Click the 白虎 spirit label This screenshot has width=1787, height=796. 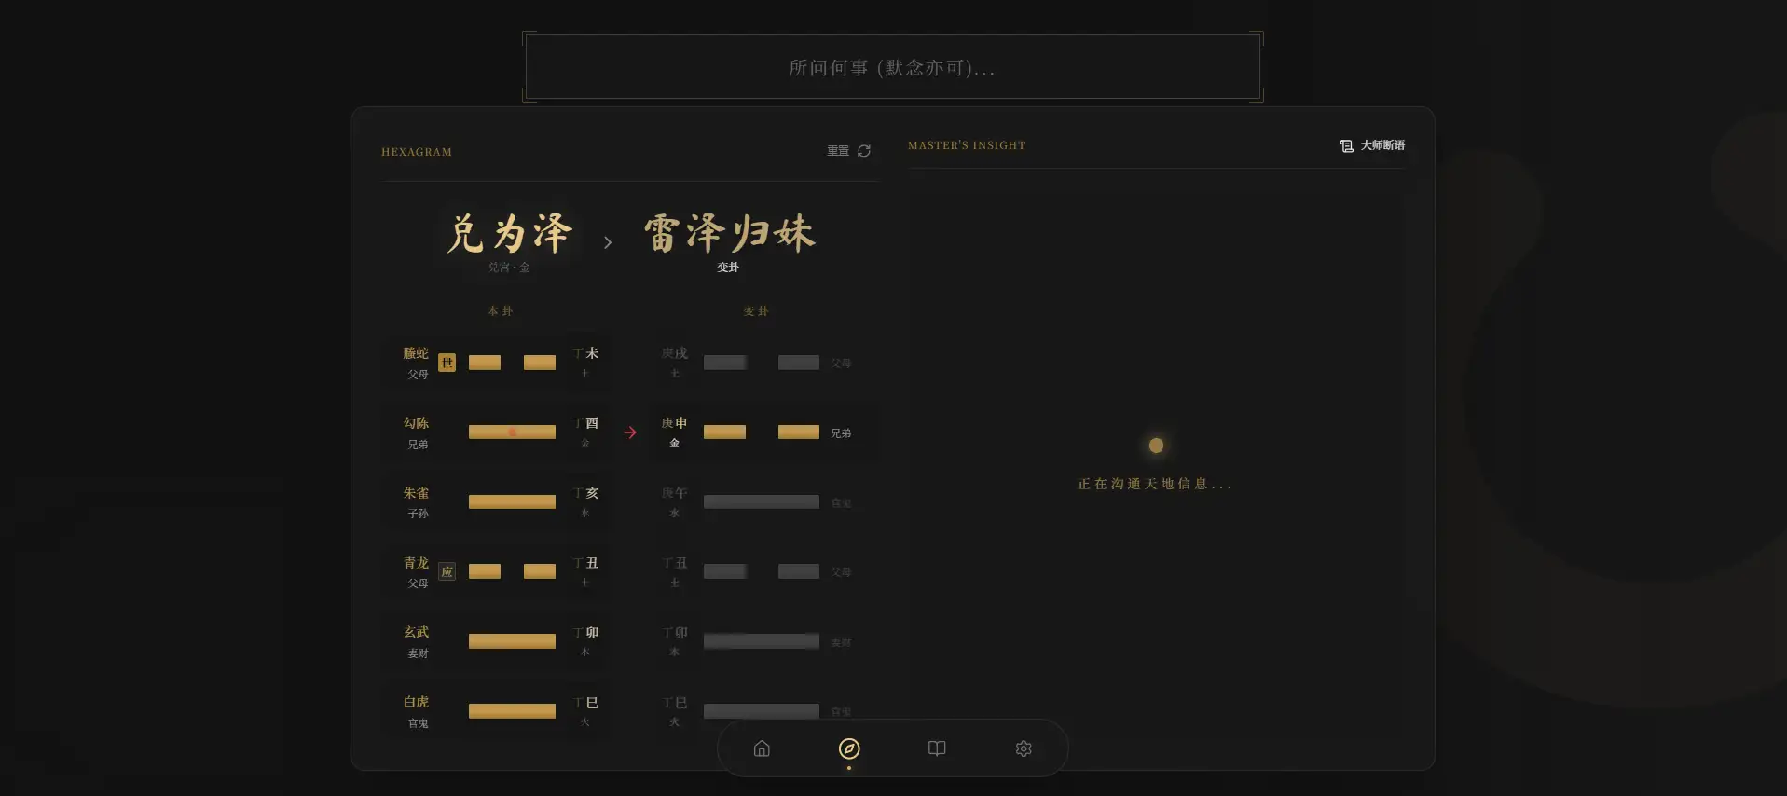(416, 702)
